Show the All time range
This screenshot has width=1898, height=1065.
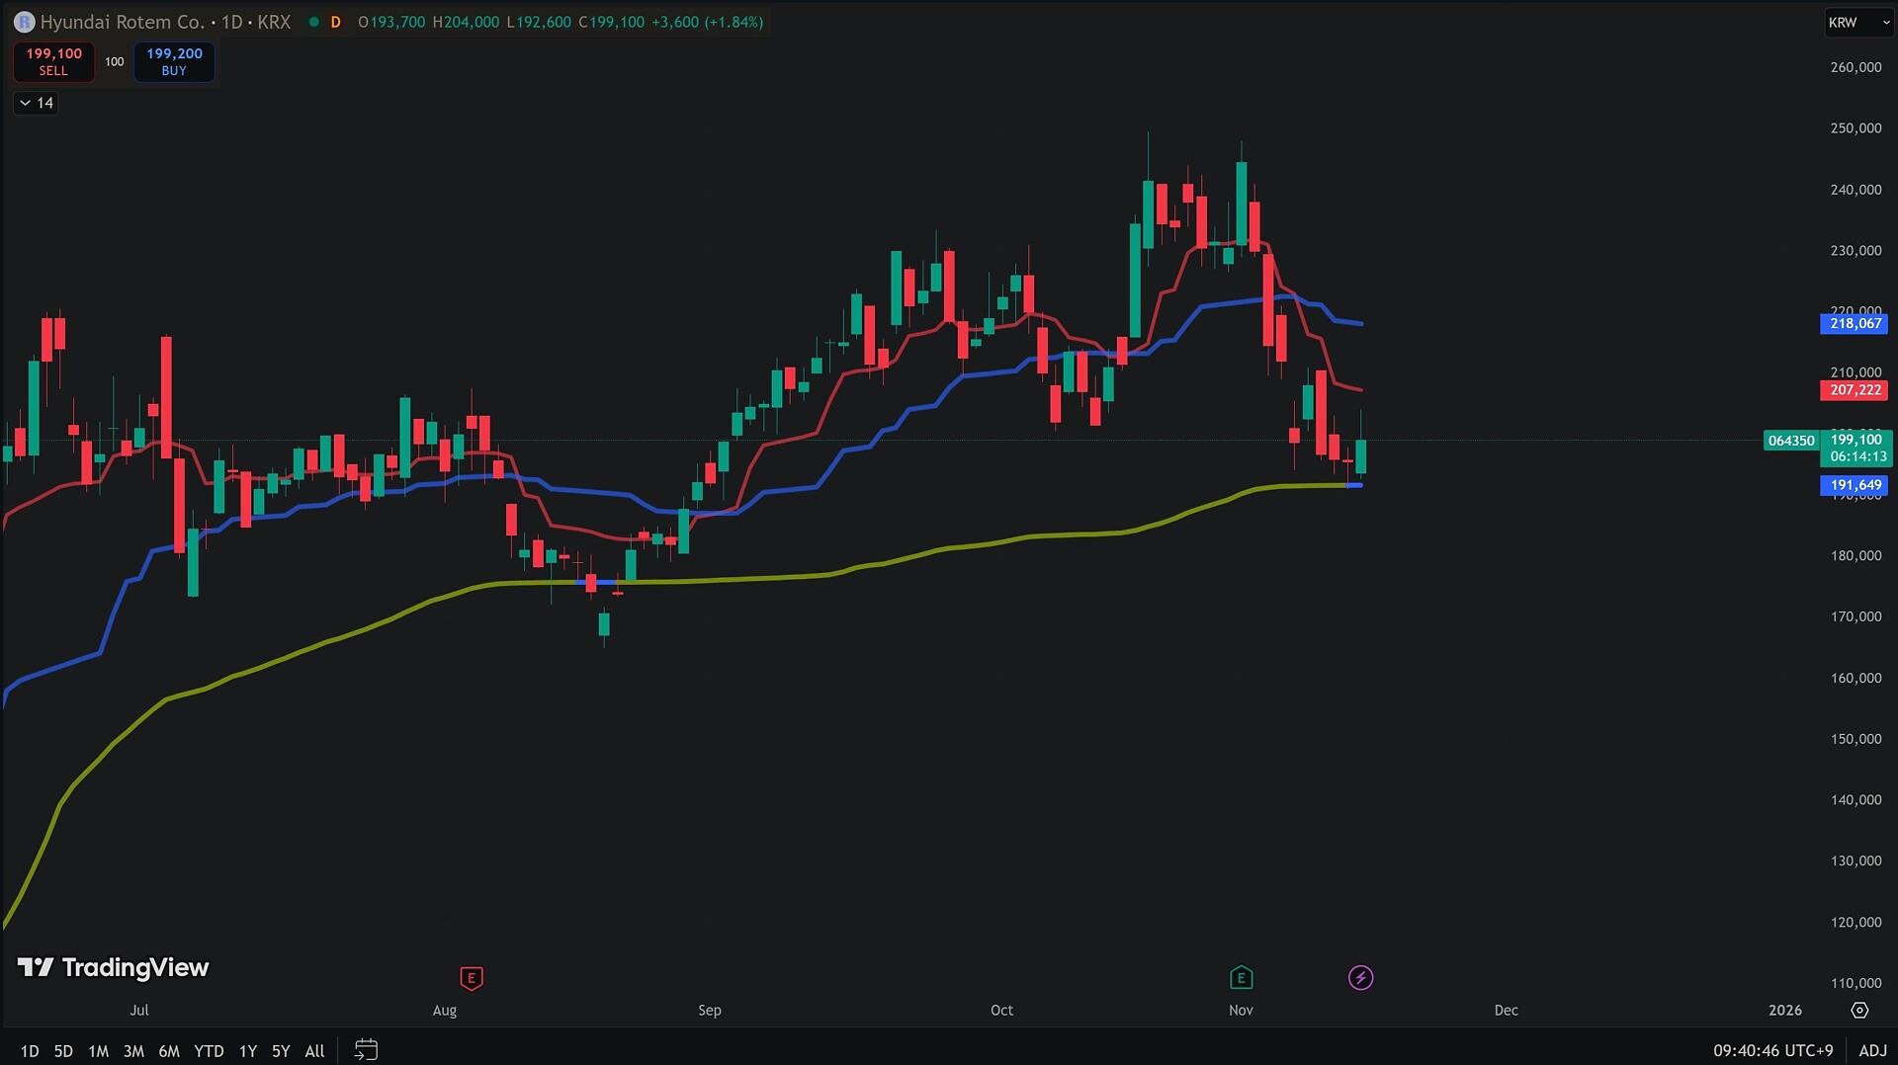(x=314, y=1051)
